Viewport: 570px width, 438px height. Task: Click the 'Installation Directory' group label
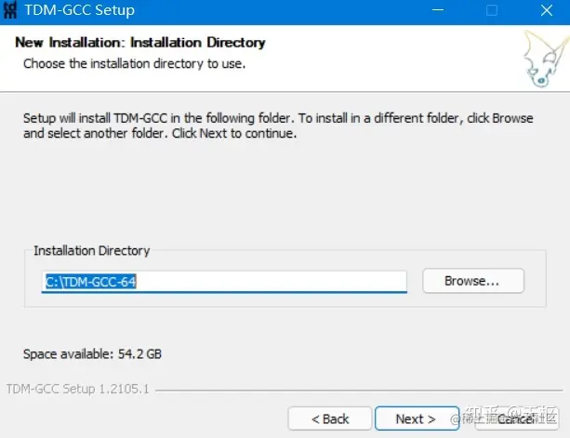[92, 250]
